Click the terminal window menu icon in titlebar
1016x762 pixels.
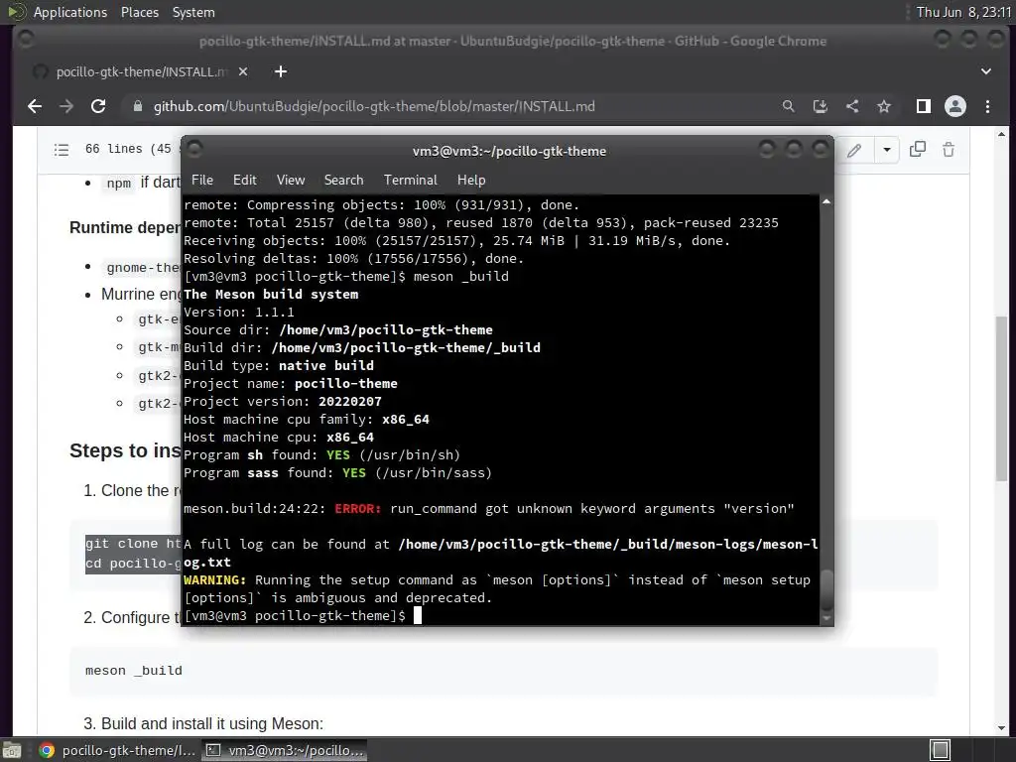tap(194, 150)
